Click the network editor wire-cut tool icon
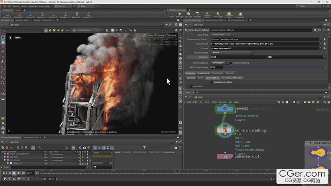 click(x=279, y=102)
